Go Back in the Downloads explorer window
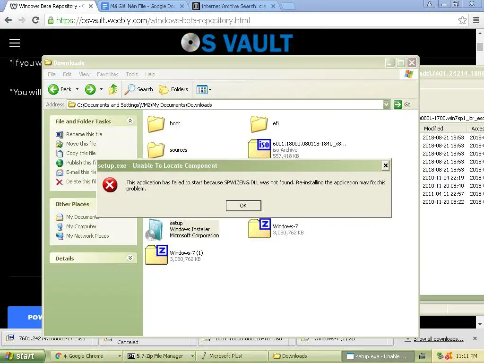The height and width of the screenshot is (363, 484). (60, 89)
